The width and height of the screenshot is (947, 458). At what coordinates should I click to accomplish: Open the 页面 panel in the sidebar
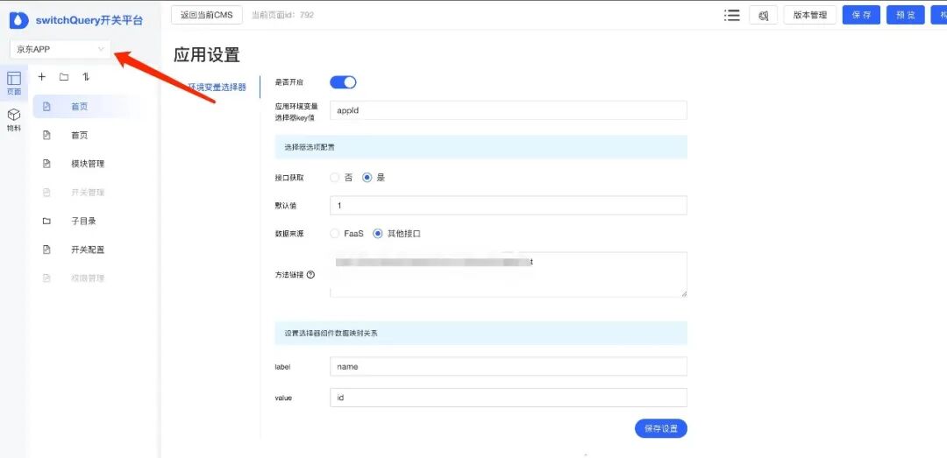click(x=14, y=83)
